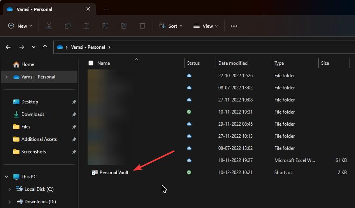Add a new tab with plus button
Image resolution: width=355 pixels, height=208 pixels.
coord(106,9)
